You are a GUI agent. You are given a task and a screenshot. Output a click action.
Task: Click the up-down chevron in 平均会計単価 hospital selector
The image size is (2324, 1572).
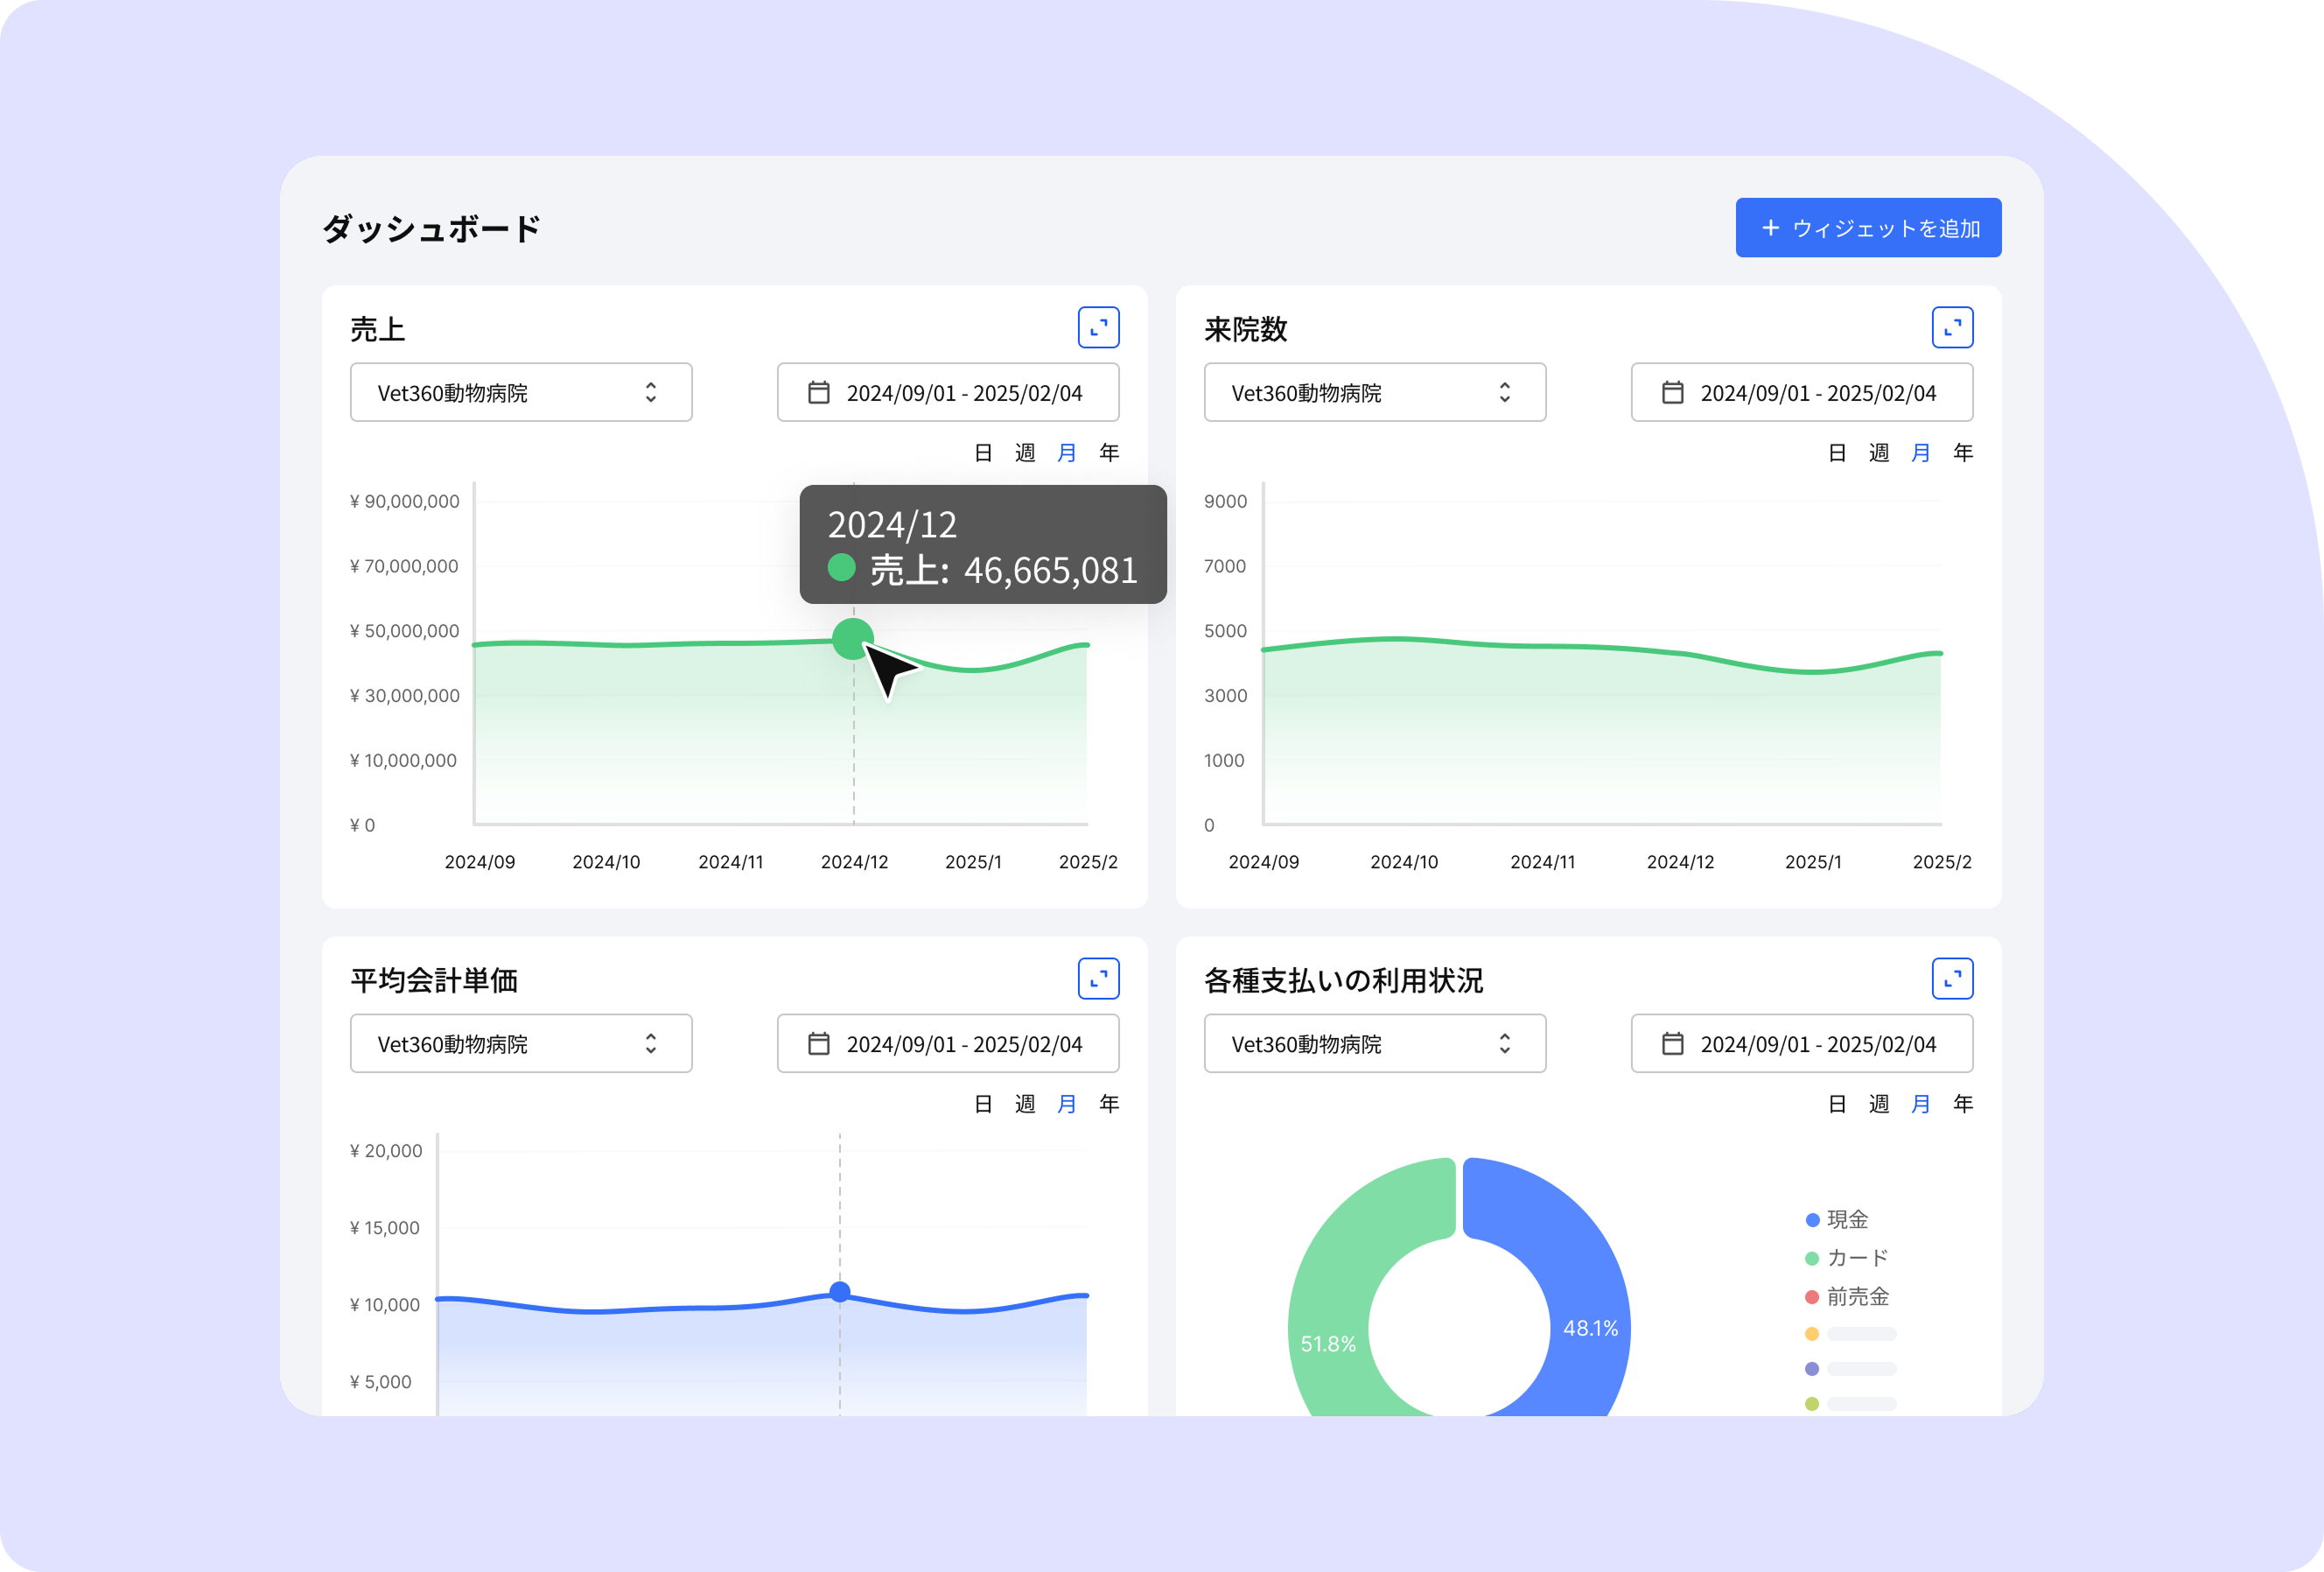click(x=651, y=1043)
